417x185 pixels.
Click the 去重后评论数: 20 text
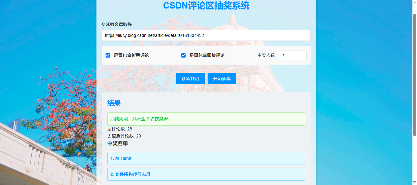click(124, 136)
